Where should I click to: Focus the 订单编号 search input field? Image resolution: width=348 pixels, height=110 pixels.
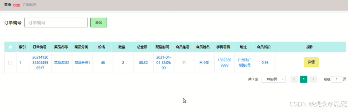[56, 23]
